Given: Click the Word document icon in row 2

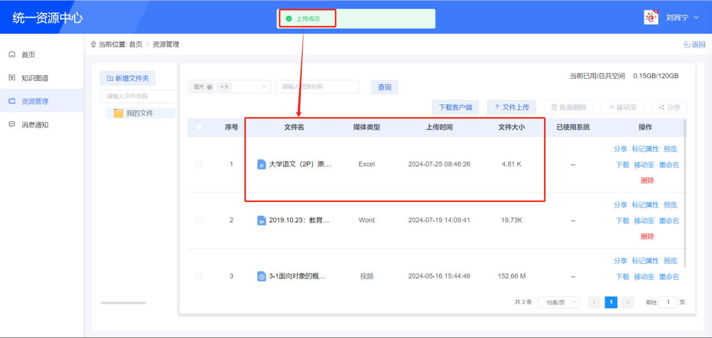Looking at the screenshot, I should click(261, 221).
